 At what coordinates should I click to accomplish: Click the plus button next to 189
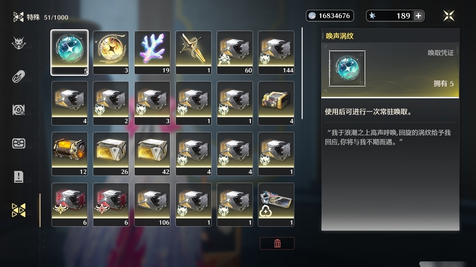point(418,16)
